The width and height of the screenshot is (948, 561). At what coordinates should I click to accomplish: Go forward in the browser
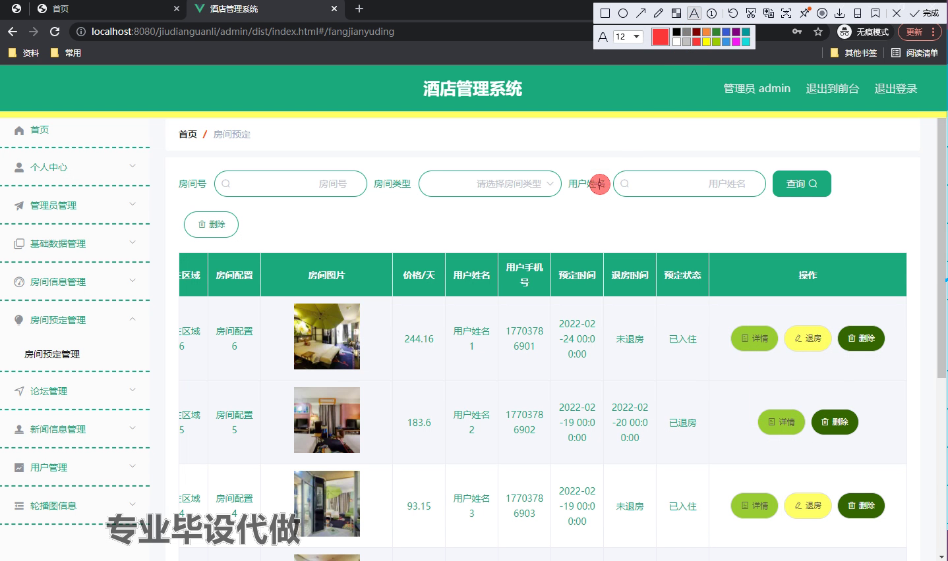pos(34,32)
